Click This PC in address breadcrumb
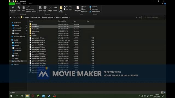 (27, 17)
